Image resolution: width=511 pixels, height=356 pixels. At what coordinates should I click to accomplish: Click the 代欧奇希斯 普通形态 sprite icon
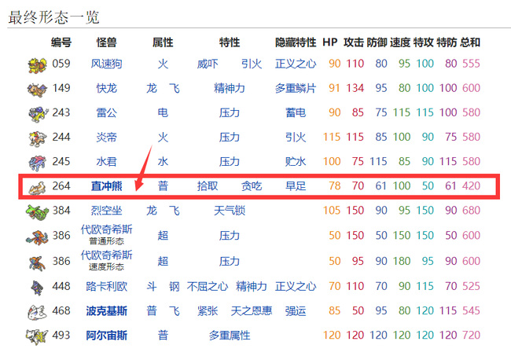37,237
